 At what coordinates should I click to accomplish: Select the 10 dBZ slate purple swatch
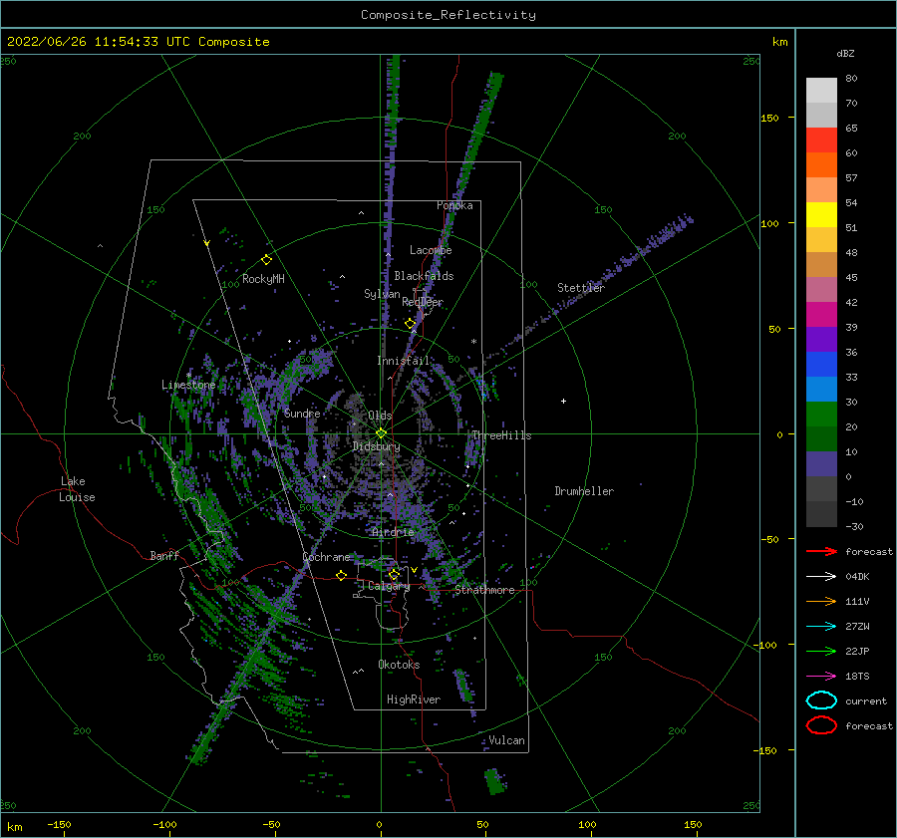821,464
